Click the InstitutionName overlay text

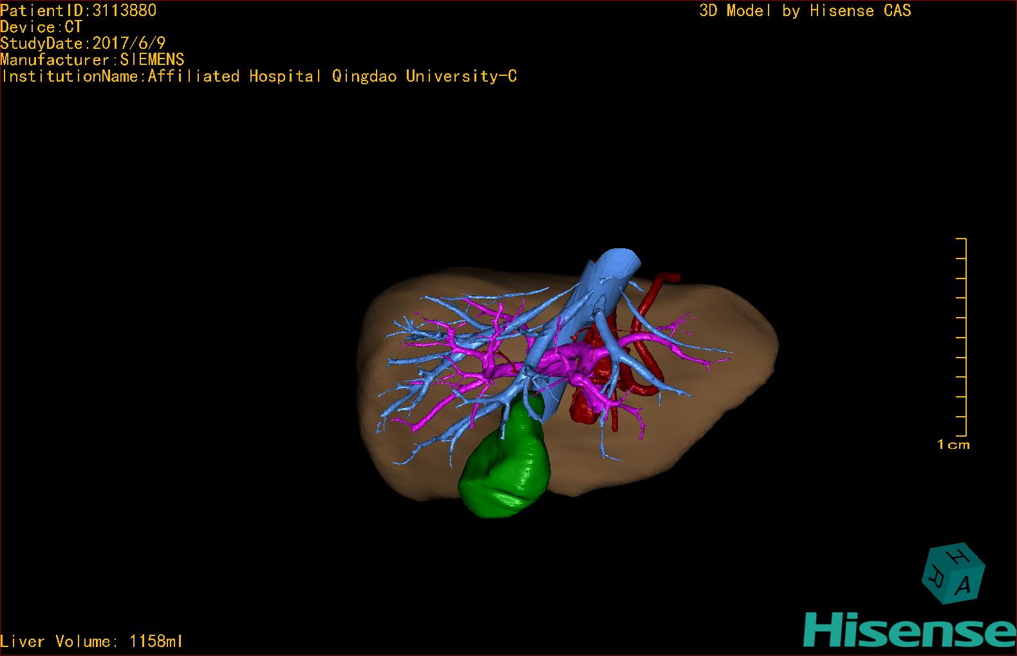(259, 76)
